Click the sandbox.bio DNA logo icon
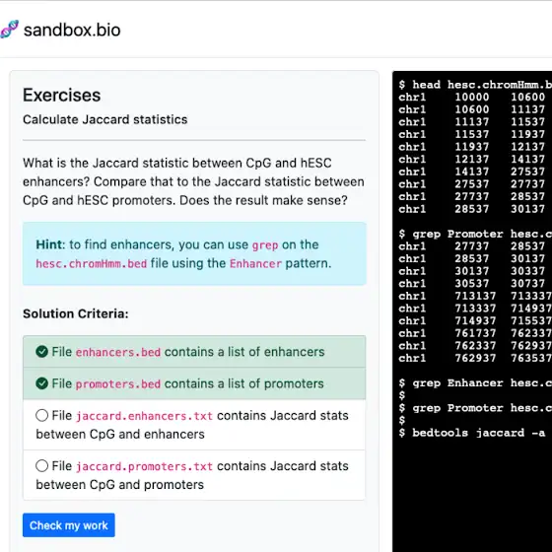The image size is (552, 552). [9, 30]
